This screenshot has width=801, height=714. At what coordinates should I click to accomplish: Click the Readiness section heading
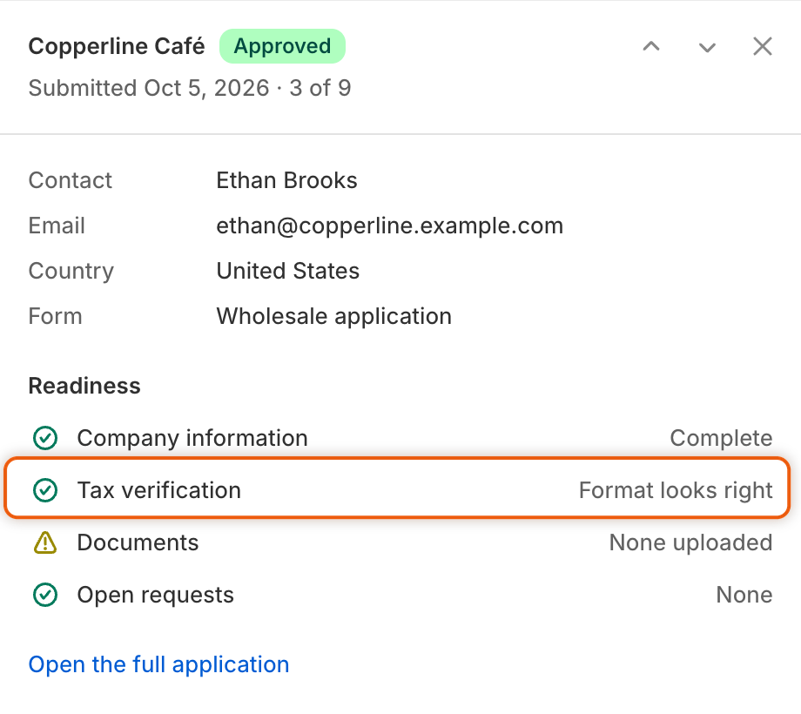click(84, 386)
